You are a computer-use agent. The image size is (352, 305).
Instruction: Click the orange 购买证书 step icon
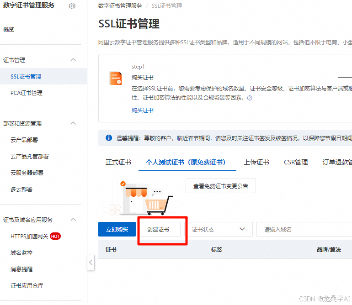[x=116, y=78]
